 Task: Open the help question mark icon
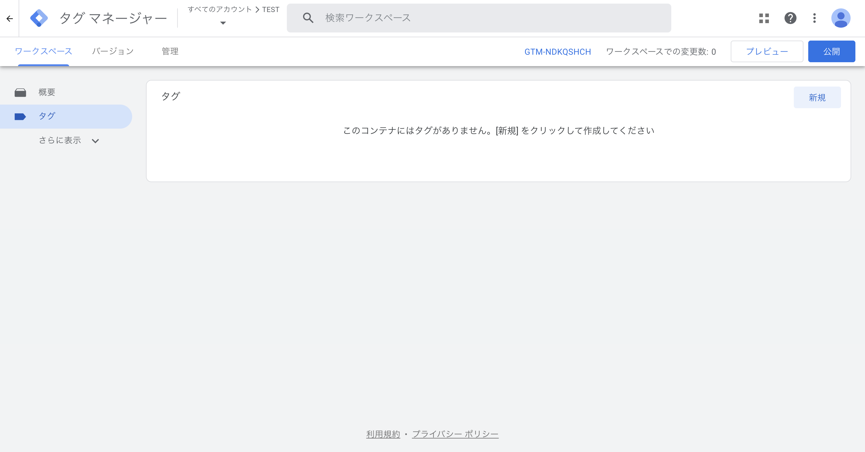[791, 18]
